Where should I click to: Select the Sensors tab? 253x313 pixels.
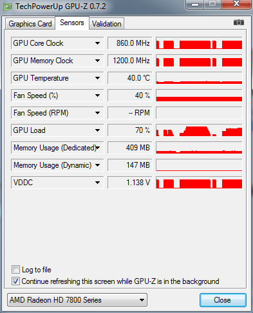point(72,23)
